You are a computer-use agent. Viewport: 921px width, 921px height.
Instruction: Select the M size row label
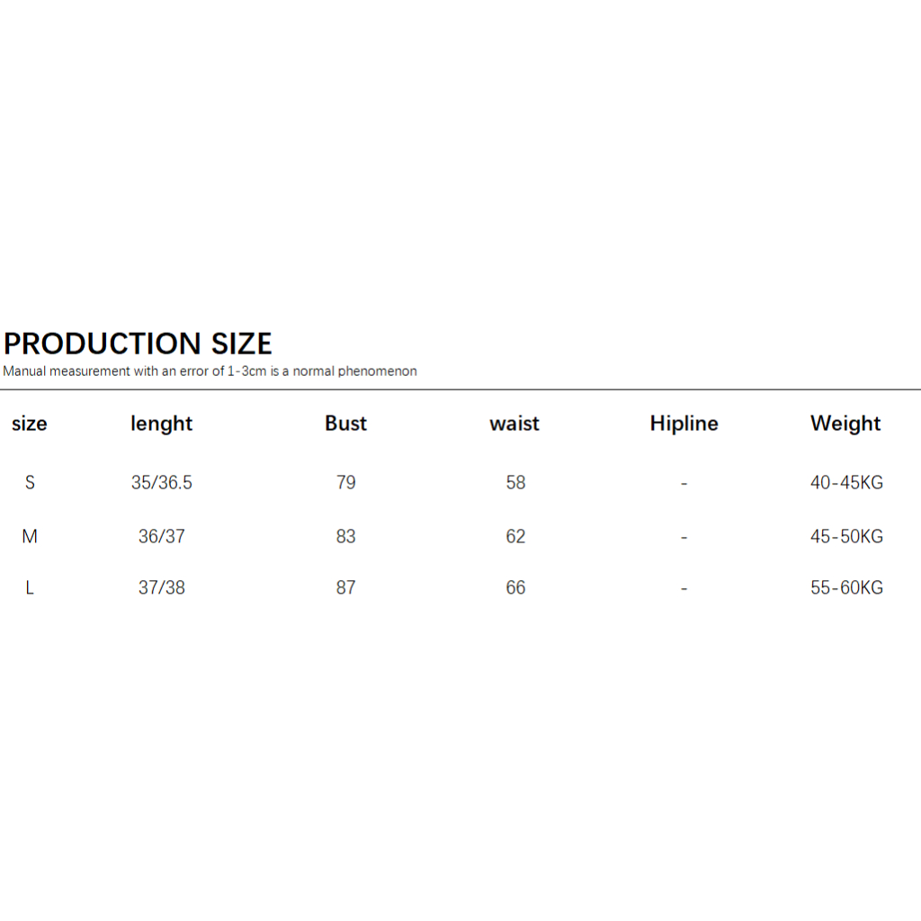pos(30,536)
